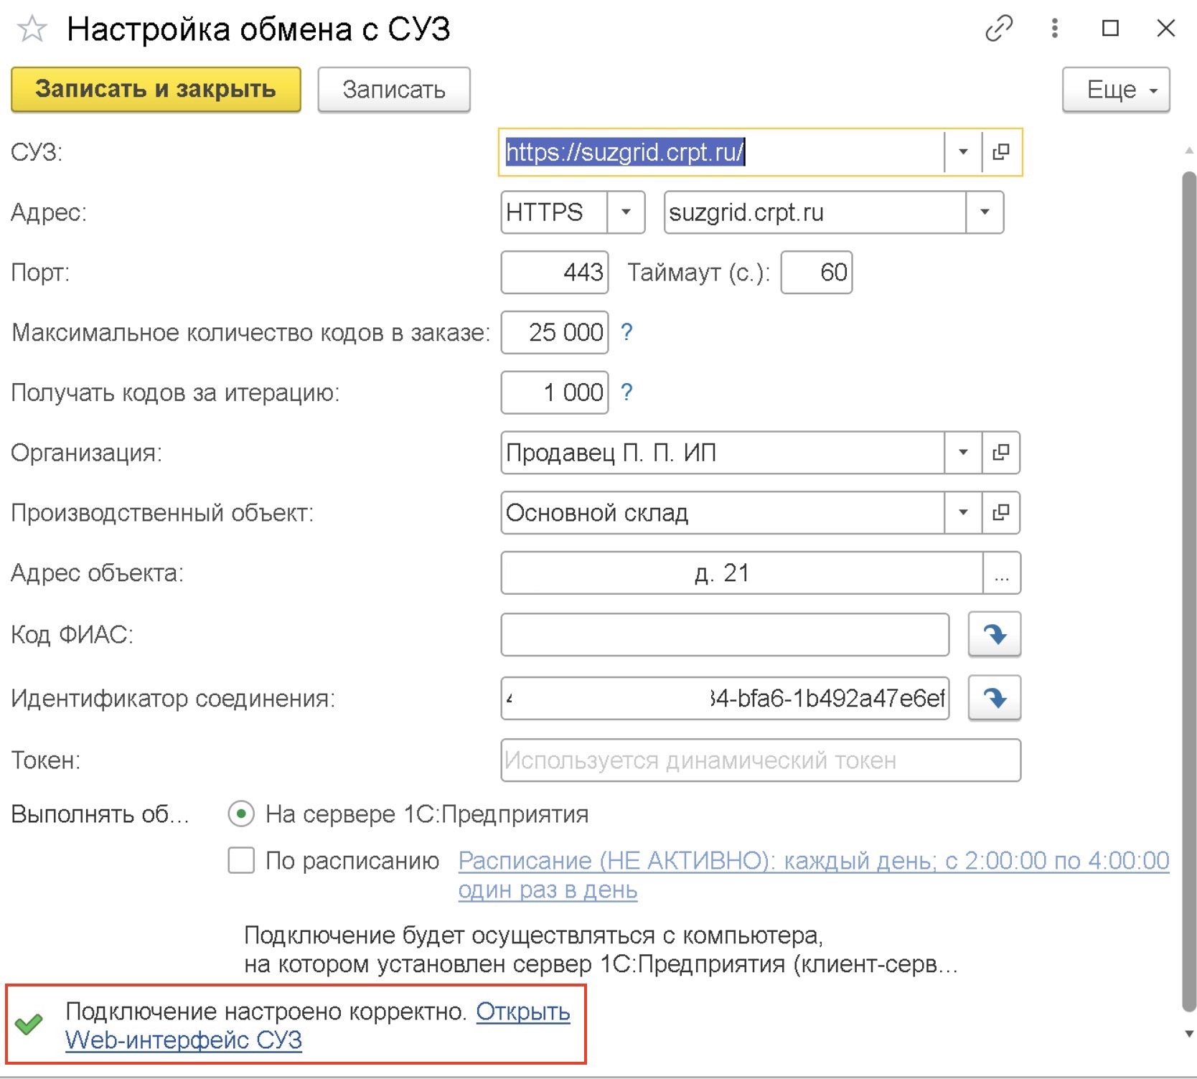The height and width of the screenshot is (1079, 1197).
Task: Close the Настройка обмена с СУЗ window
Action: [x=1166, y=29]
